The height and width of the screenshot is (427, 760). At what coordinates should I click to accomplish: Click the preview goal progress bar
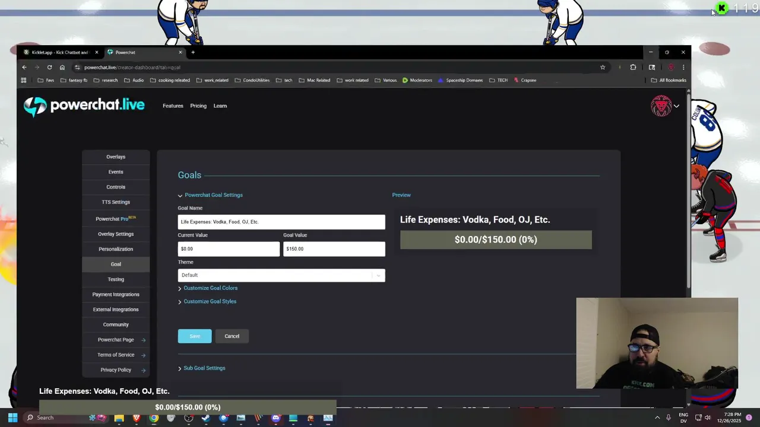click(x=496, y=240)
